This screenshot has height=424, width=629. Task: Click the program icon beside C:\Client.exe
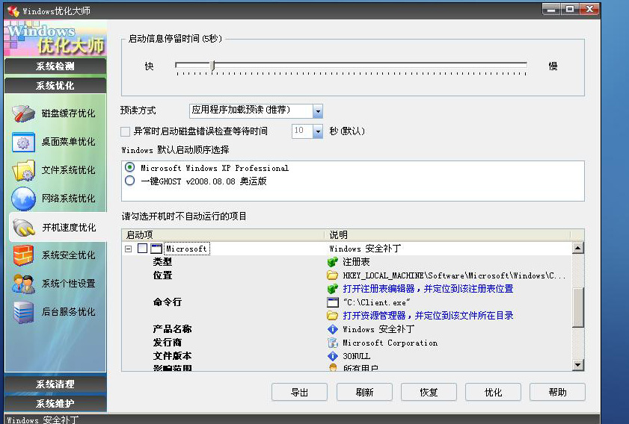coord(333,302)
